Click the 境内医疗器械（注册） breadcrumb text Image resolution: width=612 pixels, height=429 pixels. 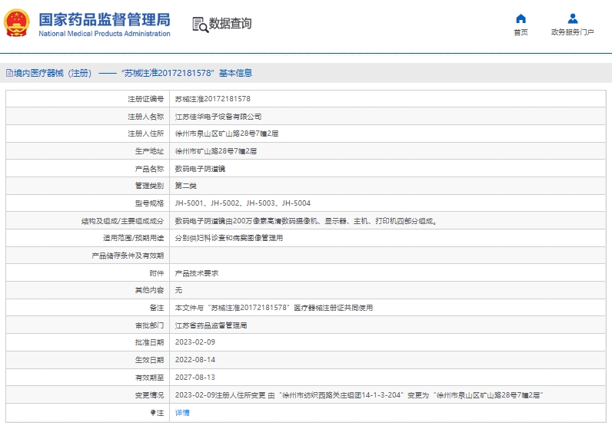[x=52, y=73]
